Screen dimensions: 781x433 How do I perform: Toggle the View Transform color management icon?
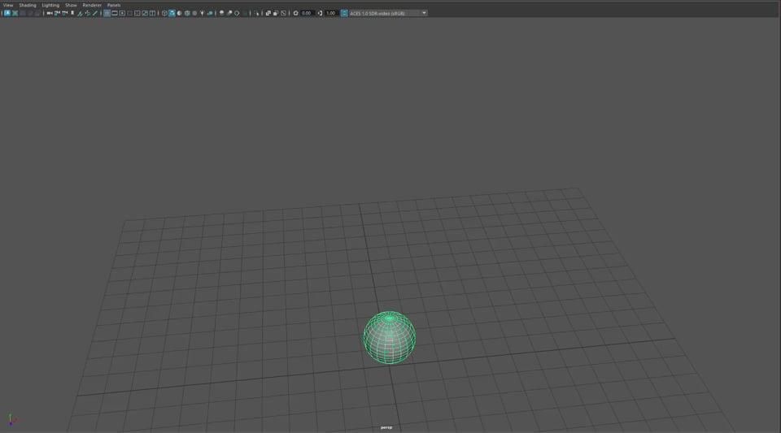pos(344,14)
